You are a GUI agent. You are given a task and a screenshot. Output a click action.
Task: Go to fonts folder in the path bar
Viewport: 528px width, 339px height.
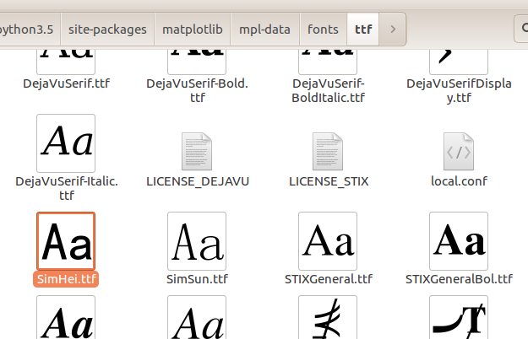tap(323, 30)
